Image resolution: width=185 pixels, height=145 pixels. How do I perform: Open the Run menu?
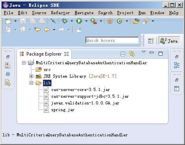click(142, 13)
